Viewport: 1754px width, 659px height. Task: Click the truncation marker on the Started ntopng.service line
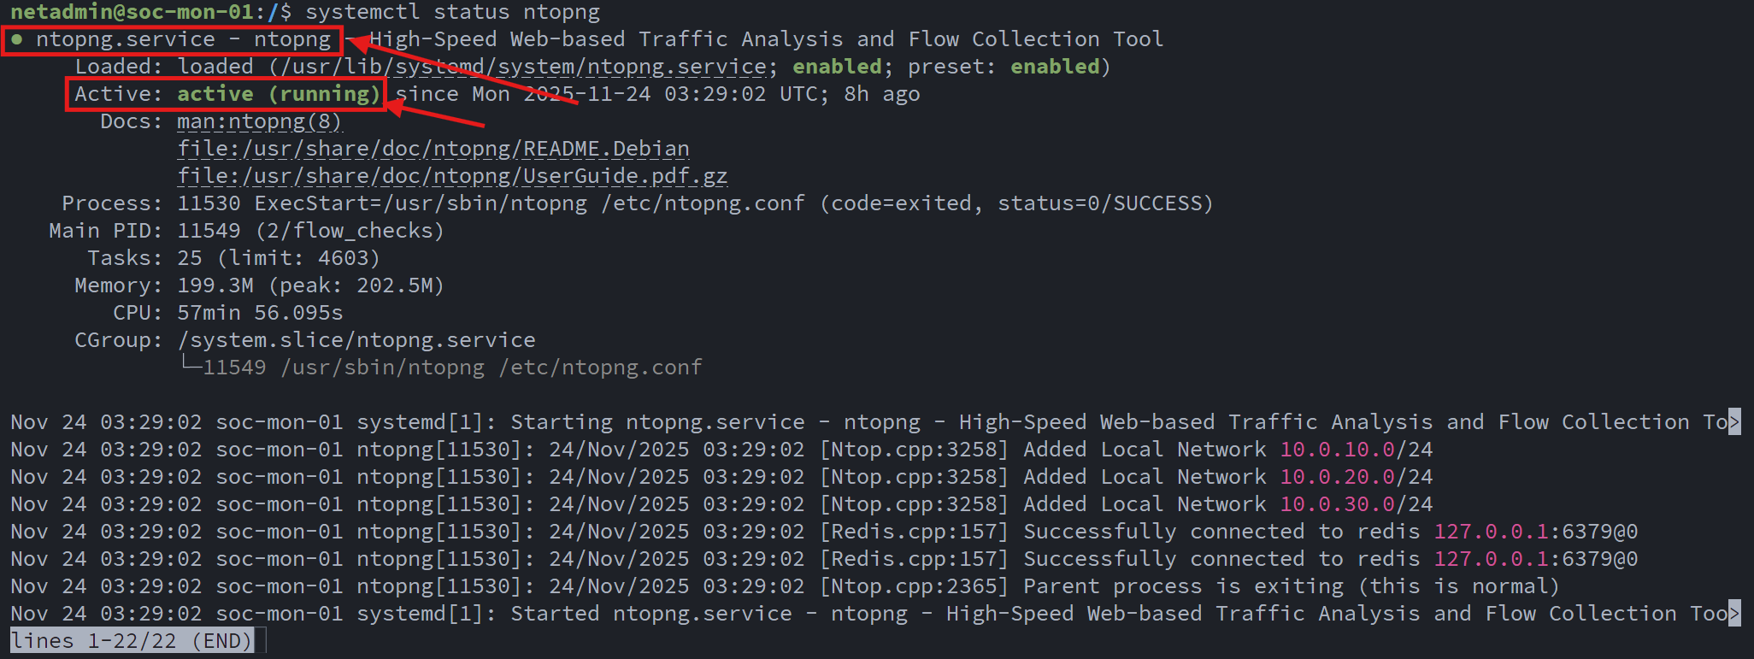click(1734, 614)
